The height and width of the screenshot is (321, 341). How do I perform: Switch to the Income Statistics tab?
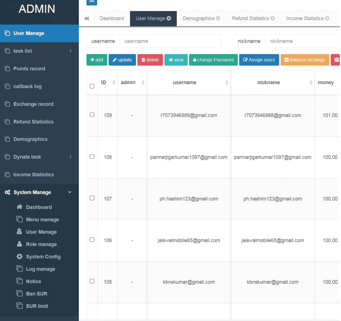tap(304, 18)
